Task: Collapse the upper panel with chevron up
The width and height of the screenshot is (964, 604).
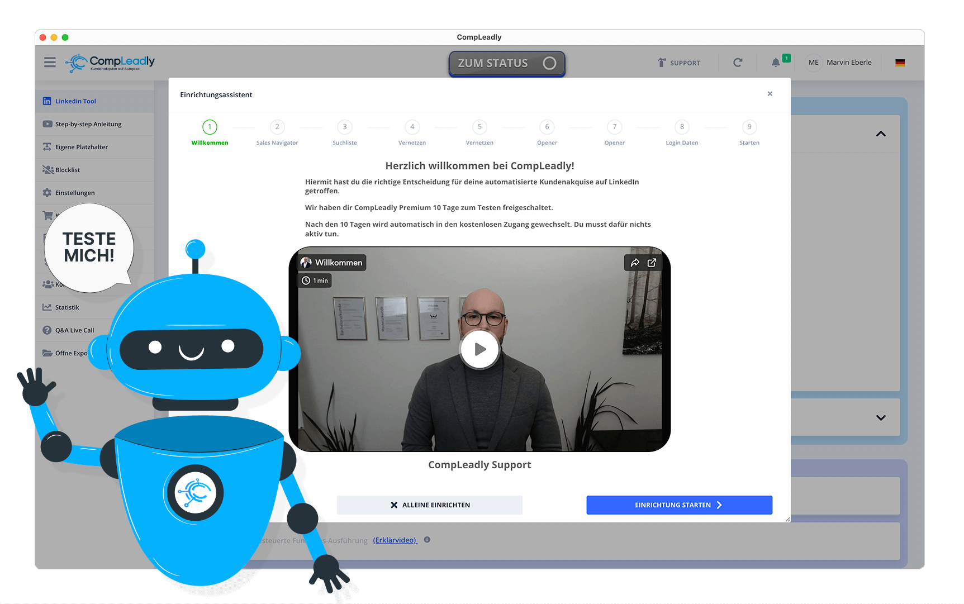Action: point(881,134)
